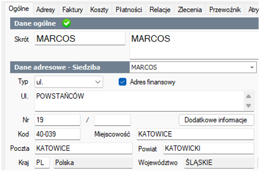Click the Kraj country code field

[42, 162]
